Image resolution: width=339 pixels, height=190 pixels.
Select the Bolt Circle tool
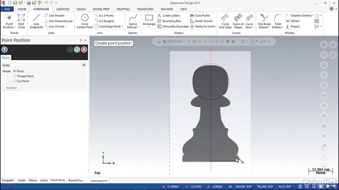point(21,22)
